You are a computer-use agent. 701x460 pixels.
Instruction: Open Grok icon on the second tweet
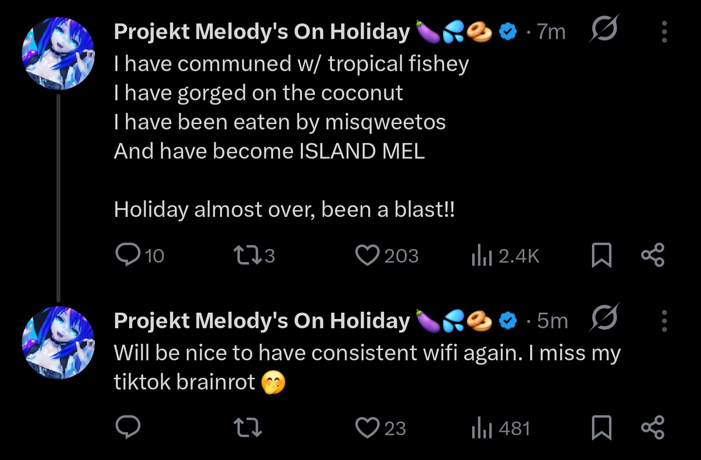[604, 318]
